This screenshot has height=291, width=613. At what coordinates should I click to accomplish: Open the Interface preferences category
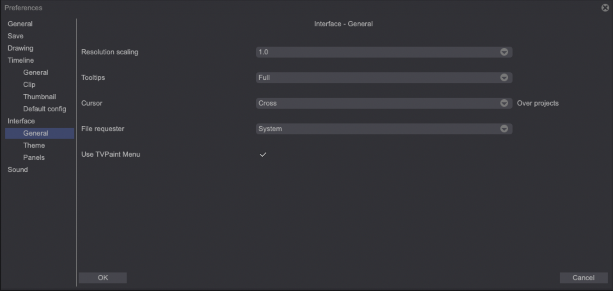(21, 121)
